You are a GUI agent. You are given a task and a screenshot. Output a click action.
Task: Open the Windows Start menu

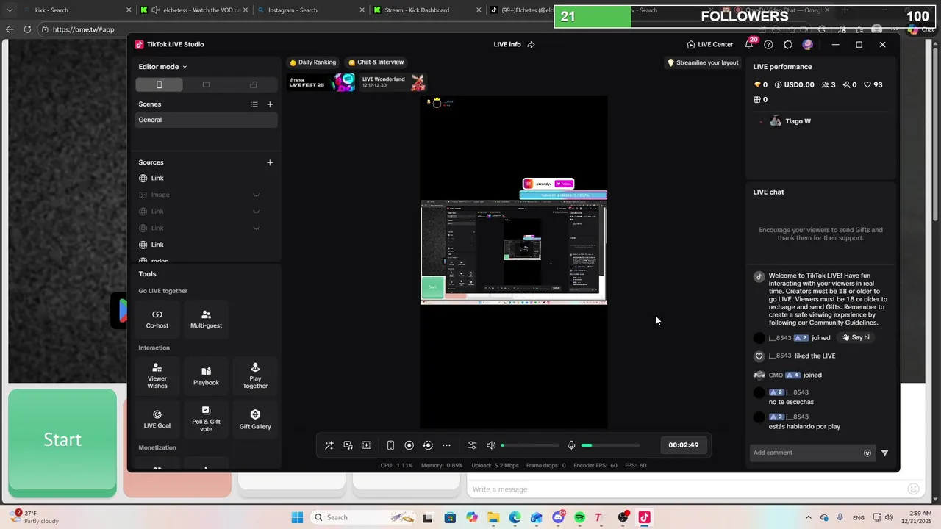[297, 517]
